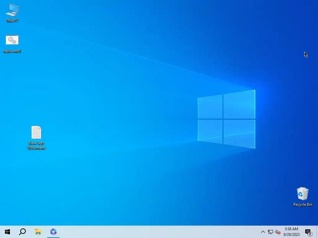Open the Copilot app in taskbar
The height and width of the screenshot is (238, 318).
pos(53,232)
